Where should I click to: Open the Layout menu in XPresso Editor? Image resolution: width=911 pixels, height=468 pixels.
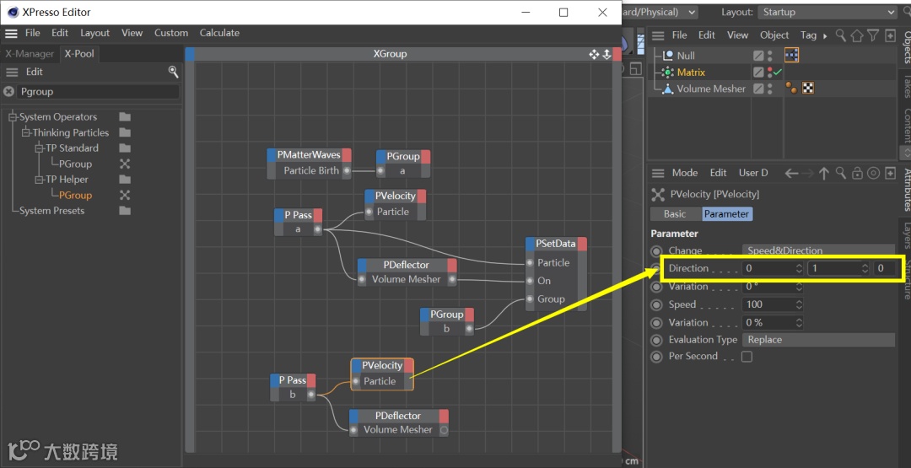click(x=94, y=33)
